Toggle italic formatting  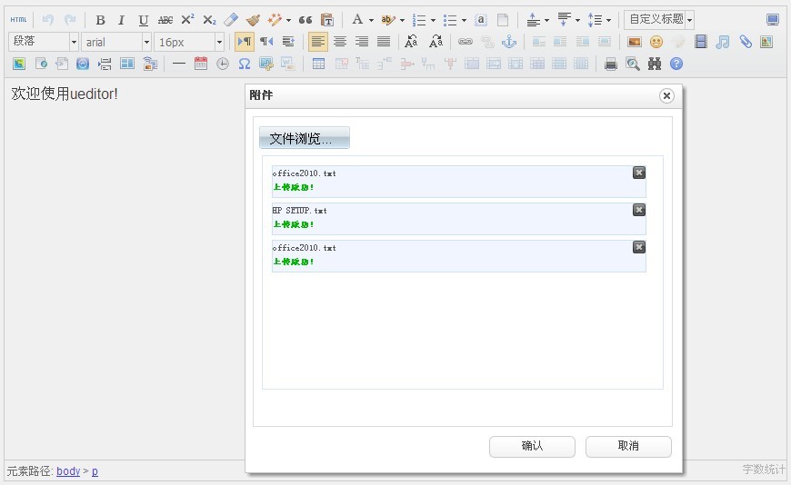click(121, 20)
